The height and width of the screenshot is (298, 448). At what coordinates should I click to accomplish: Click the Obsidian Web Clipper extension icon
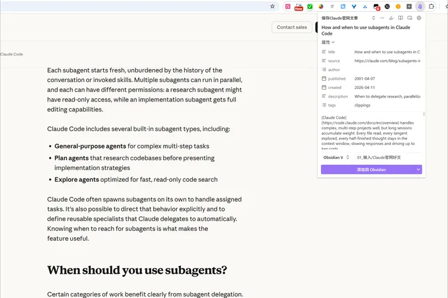click(420, 6)
